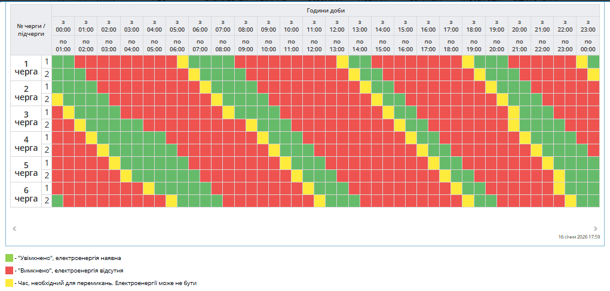This screenshot has width=610, height=291.
Task: Click the green "Увімкнено" legend swatch
Action: (9, 258)
